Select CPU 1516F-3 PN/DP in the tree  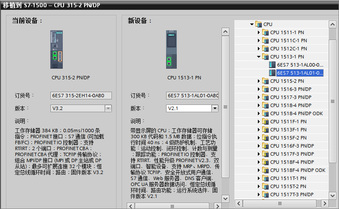coord(292,146)
